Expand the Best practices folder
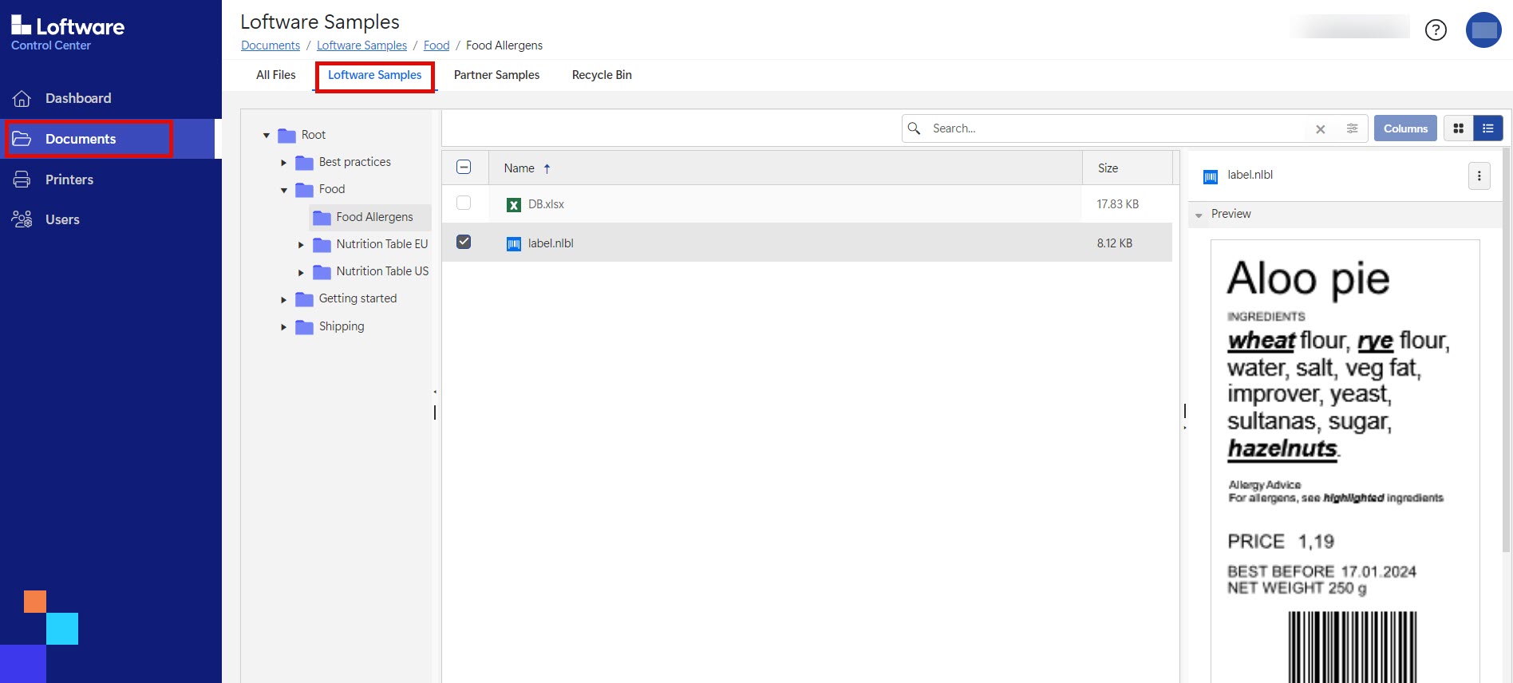Viewport: 1513px width, 683px height. pyautogui.click(x=283, y=163)
